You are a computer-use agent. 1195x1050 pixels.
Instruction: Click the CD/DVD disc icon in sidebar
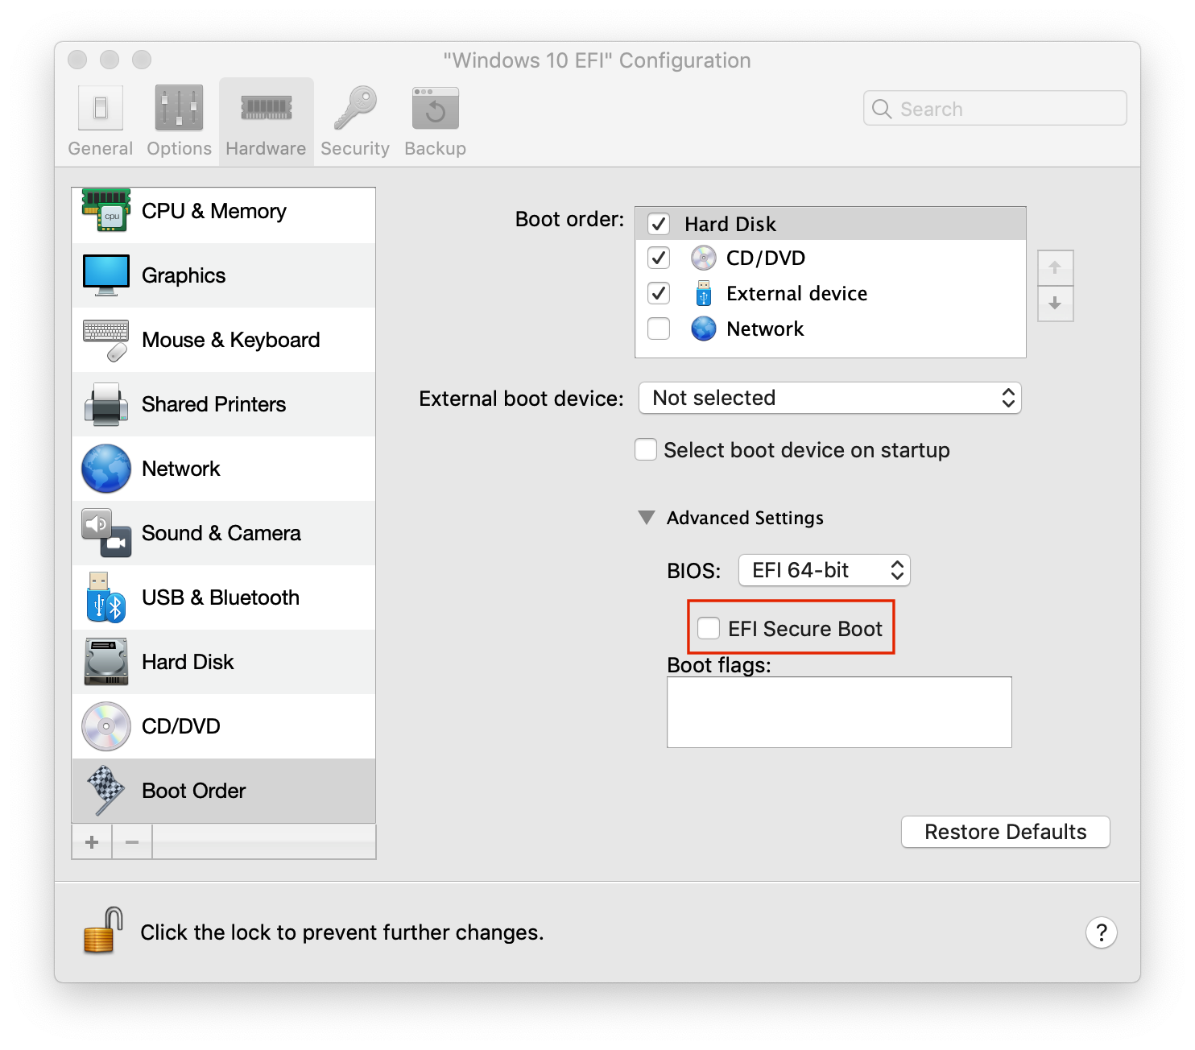pyautogui.click(x=106, y=726)
